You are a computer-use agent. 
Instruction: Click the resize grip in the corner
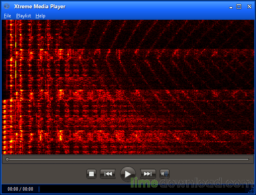[x=251, y=190]
